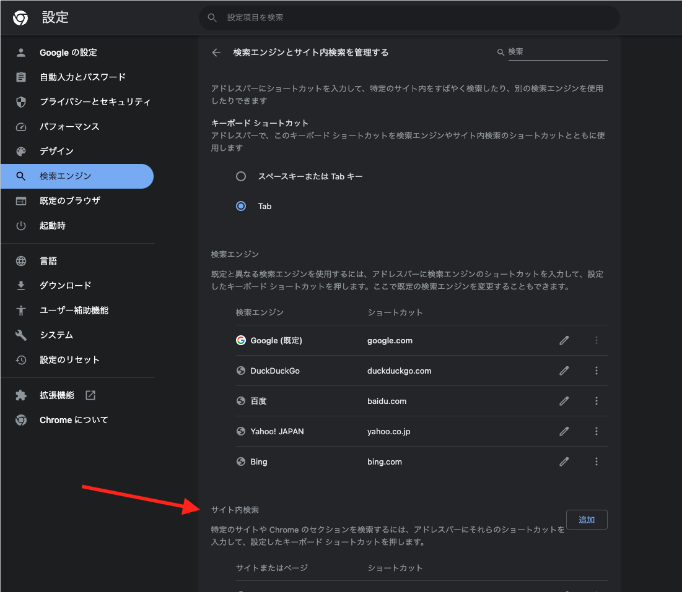The height and width of the screenshot is (592, 682).
Task: Open Chrome について page
Action: pos(77,420)
